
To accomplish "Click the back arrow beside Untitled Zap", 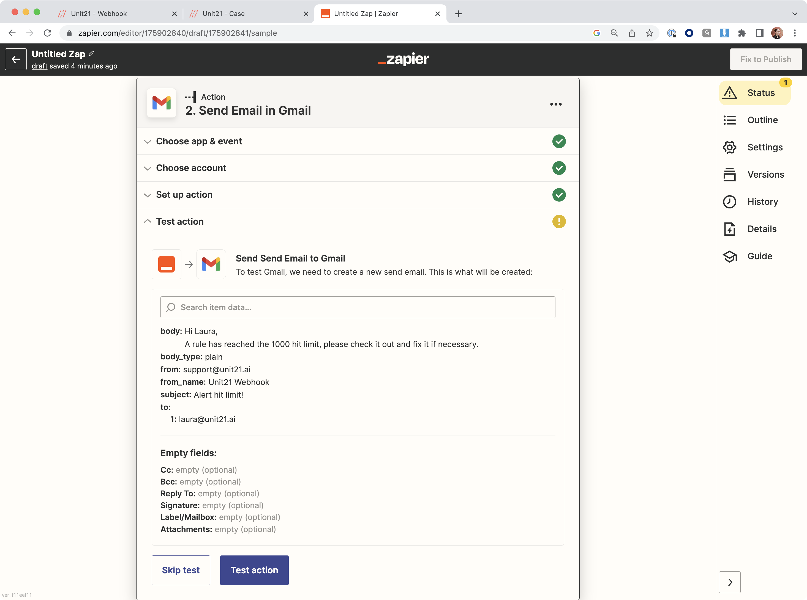I will 16,59.
